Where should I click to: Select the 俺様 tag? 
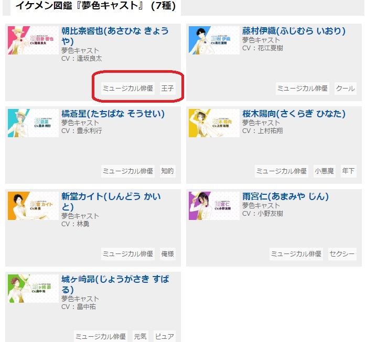168,254
